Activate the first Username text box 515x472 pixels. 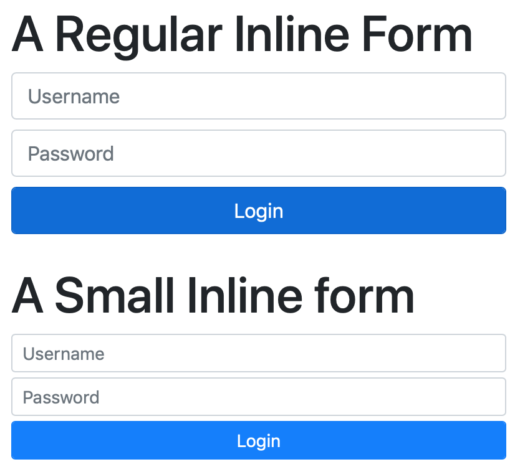(259, 96)
